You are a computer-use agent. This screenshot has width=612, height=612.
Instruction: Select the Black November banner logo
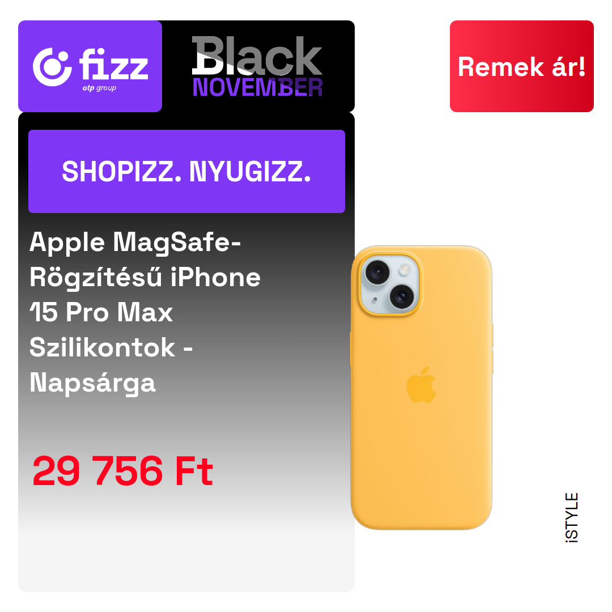pyautogui.click(x=257, y=66)
